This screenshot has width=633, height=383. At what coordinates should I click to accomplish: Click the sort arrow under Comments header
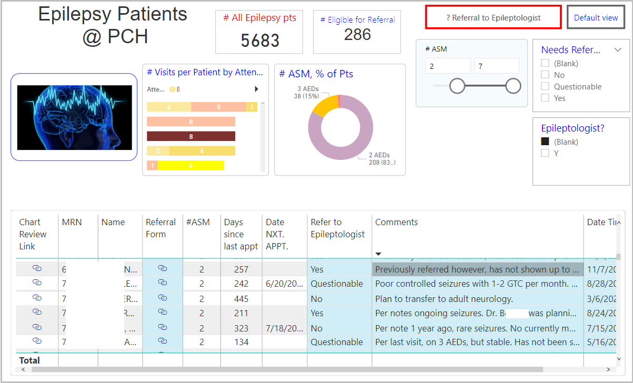pyautogui.click(x=378, y=254)
